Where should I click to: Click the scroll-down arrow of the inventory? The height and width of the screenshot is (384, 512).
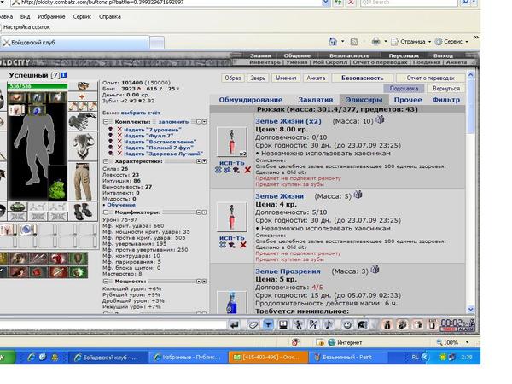tap(470, 309)
